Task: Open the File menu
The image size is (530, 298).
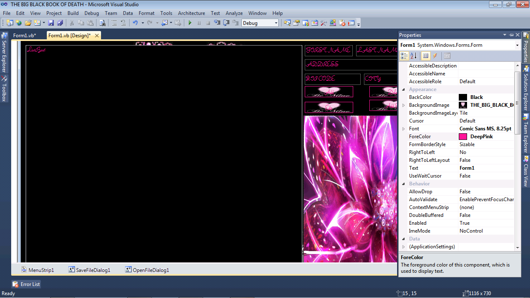Action: tap(7, 13)
